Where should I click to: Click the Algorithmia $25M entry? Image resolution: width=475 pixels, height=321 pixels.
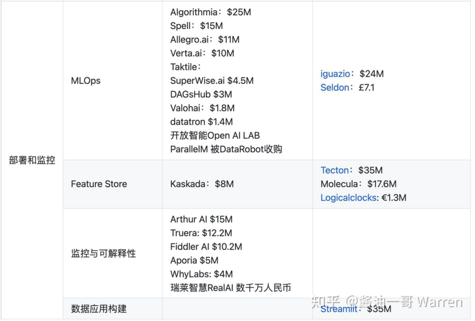click(x=211, y=12)
